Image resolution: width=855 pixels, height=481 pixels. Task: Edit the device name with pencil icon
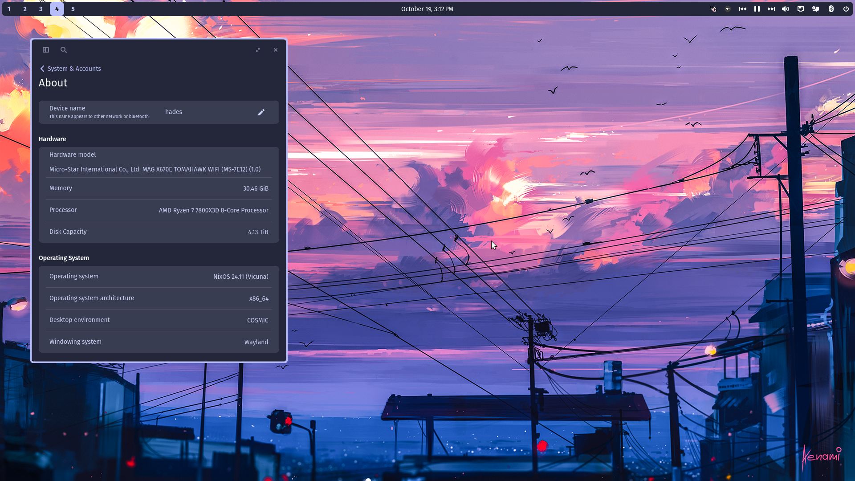tap(261, 112)
